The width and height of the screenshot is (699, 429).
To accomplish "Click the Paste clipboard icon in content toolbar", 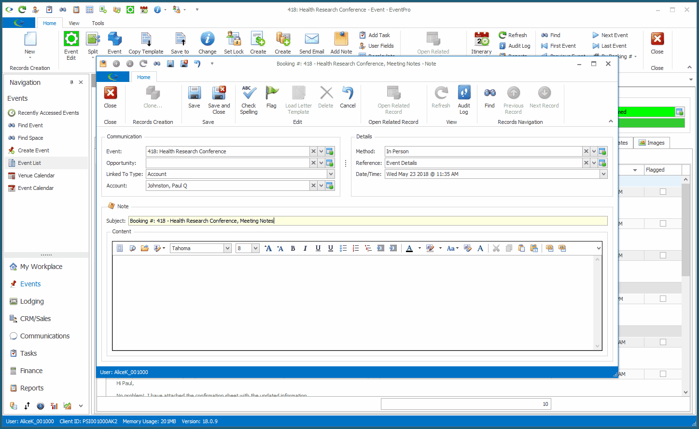I will 521,248.
